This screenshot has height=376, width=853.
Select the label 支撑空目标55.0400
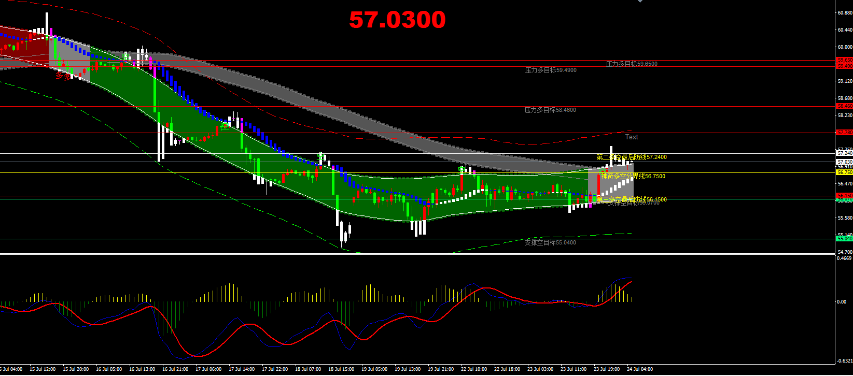pyautogui.click(x=550, y=242)
